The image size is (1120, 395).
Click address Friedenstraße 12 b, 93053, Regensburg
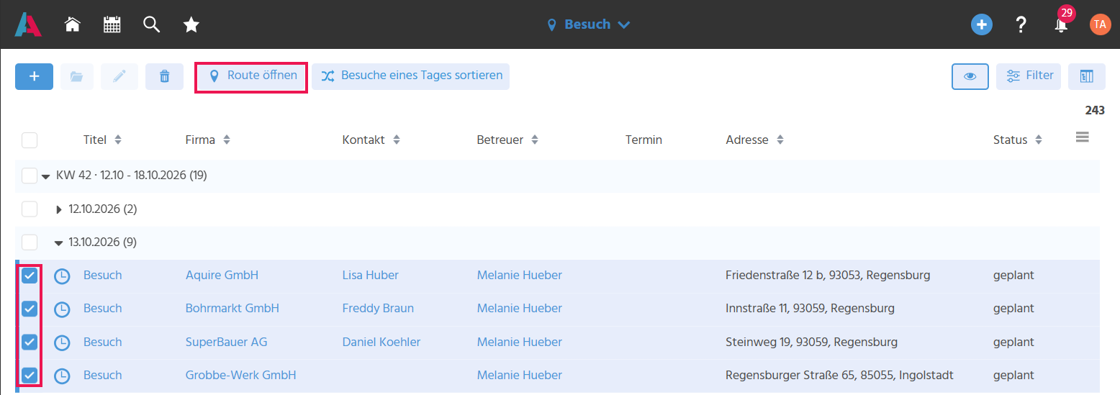(x=828, y=275)
